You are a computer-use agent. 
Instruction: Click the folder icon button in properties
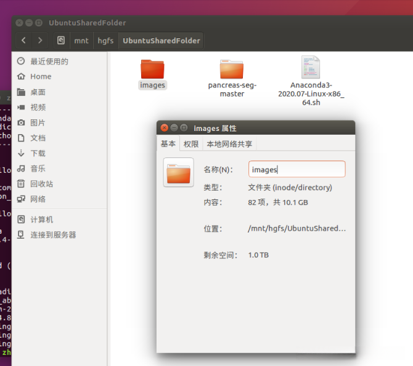click(179, 172)
